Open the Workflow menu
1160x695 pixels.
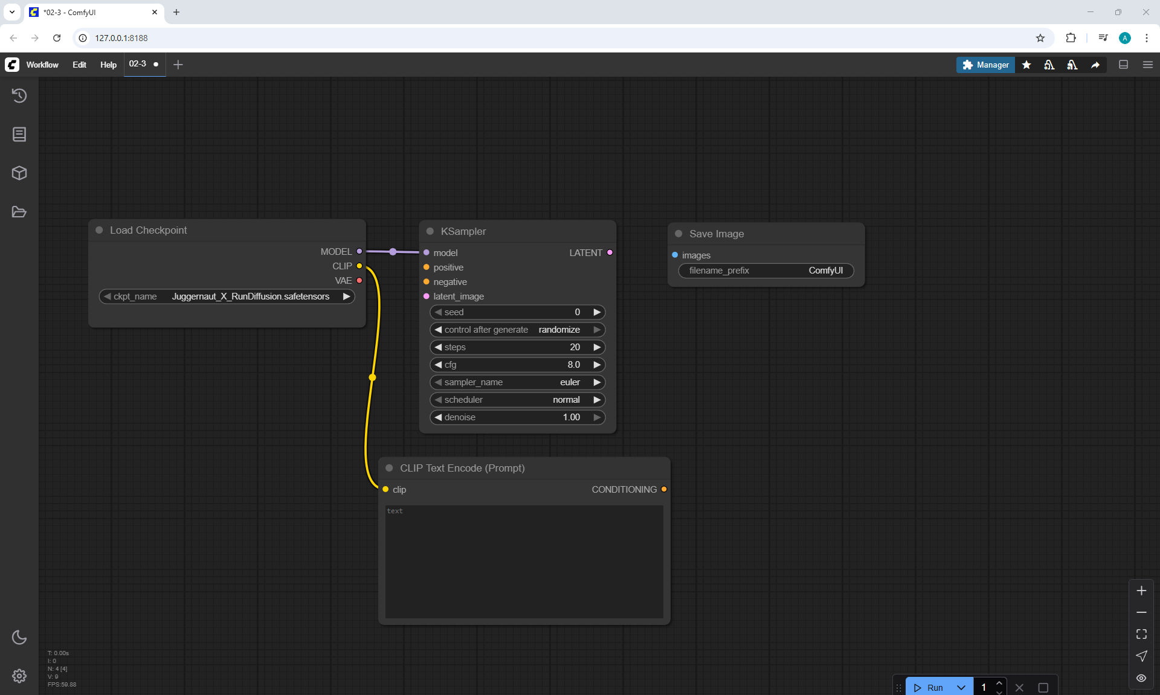[x=42, y=65]
